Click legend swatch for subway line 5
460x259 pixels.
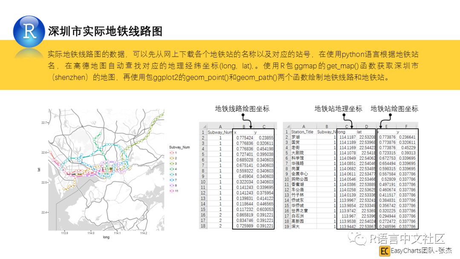point(172,175)
